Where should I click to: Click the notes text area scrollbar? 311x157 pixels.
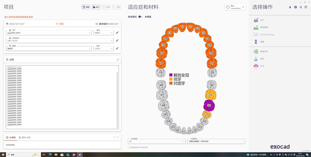[x=117, y=100]
